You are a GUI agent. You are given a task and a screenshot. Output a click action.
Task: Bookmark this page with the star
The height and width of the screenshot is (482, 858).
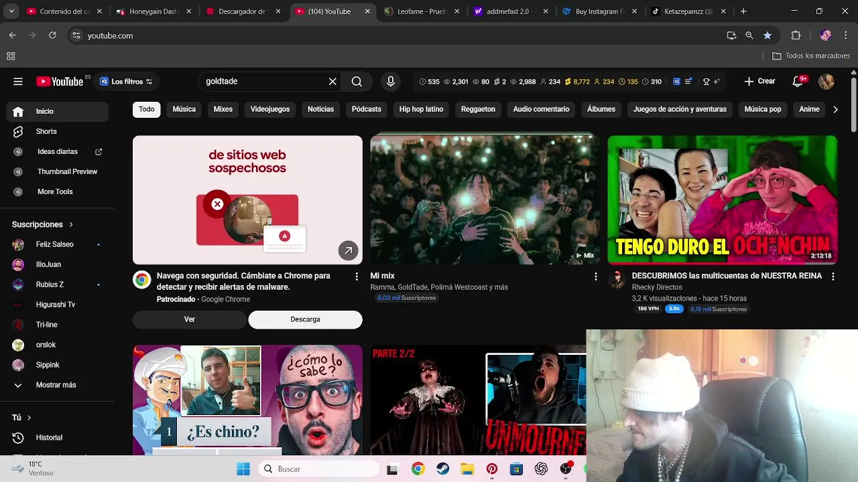[x=768, y=35]
